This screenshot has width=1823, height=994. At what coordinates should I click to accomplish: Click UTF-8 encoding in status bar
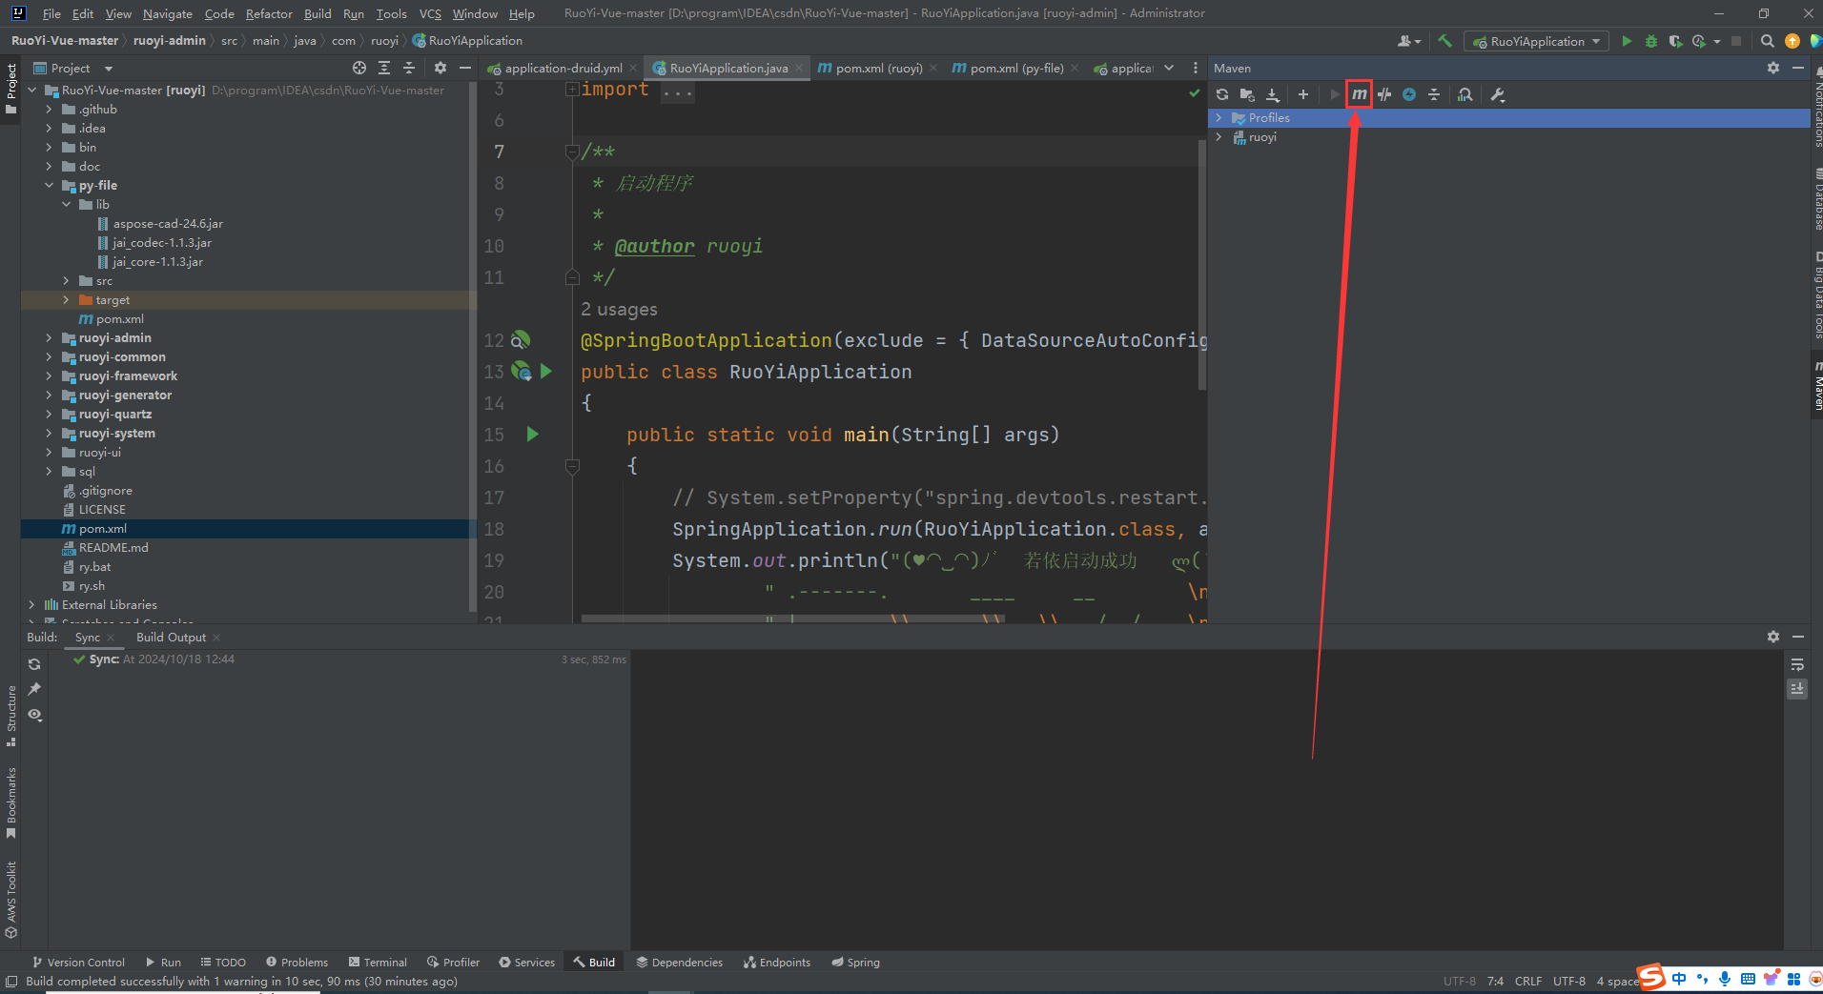[x=1569, y=981]
